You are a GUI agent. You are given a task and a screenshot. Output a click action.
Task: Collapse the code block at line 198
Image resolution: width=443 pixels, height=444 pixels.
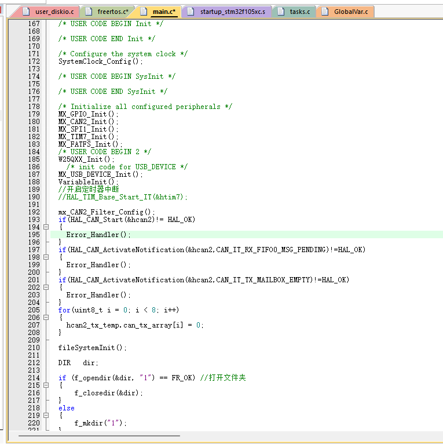point(46,257)
